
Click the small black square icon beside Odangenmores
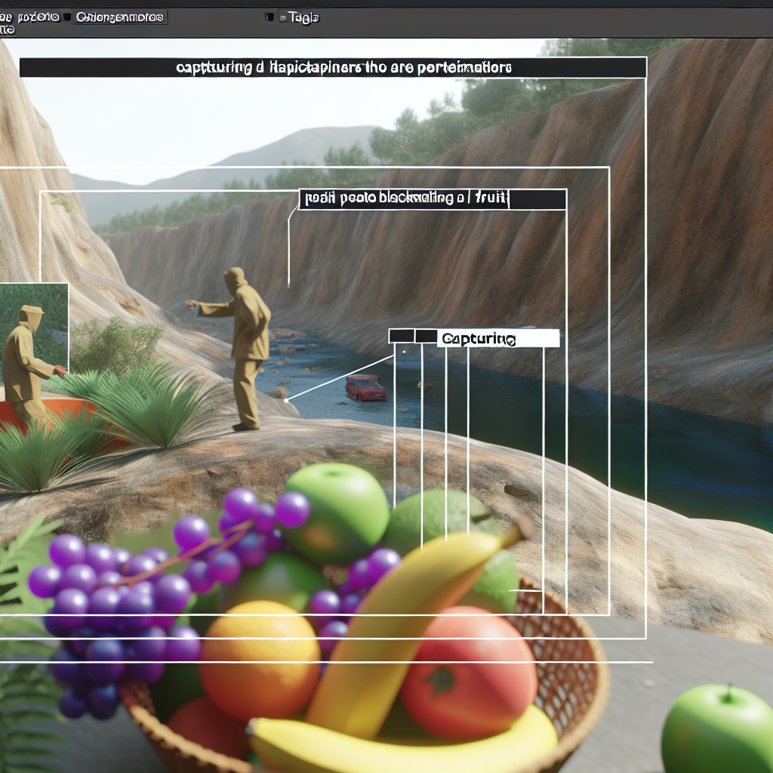click(67, 17)
